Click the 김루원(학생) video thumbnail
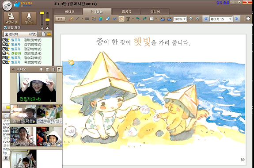Image resolution: width=254 pixels, height=168 pixels. (49, 114)
